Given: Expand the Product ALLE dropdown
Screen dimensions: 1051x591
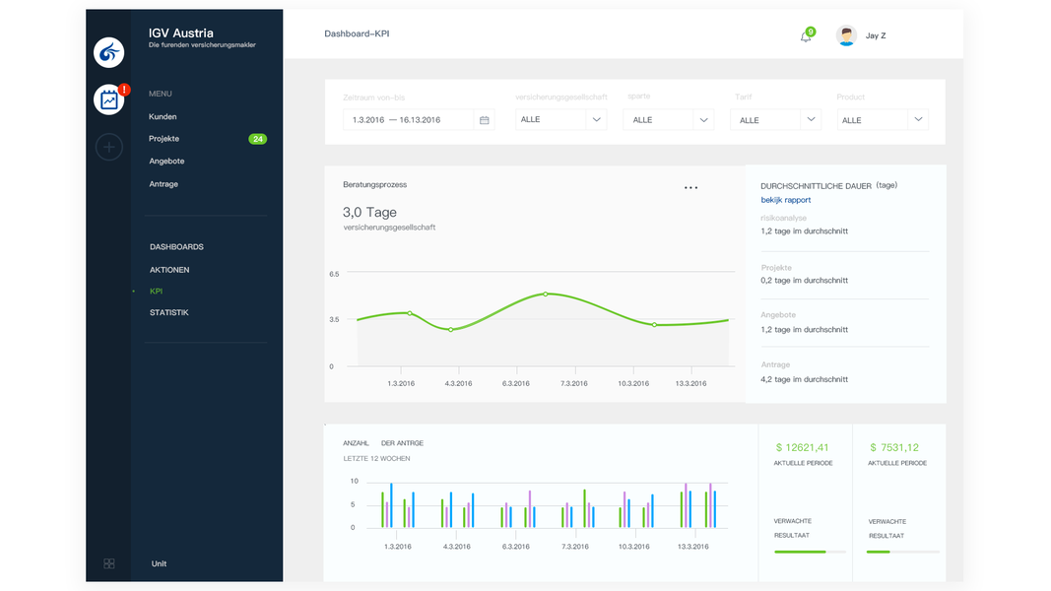Looking at the screenshot, I should click(883, 120).
